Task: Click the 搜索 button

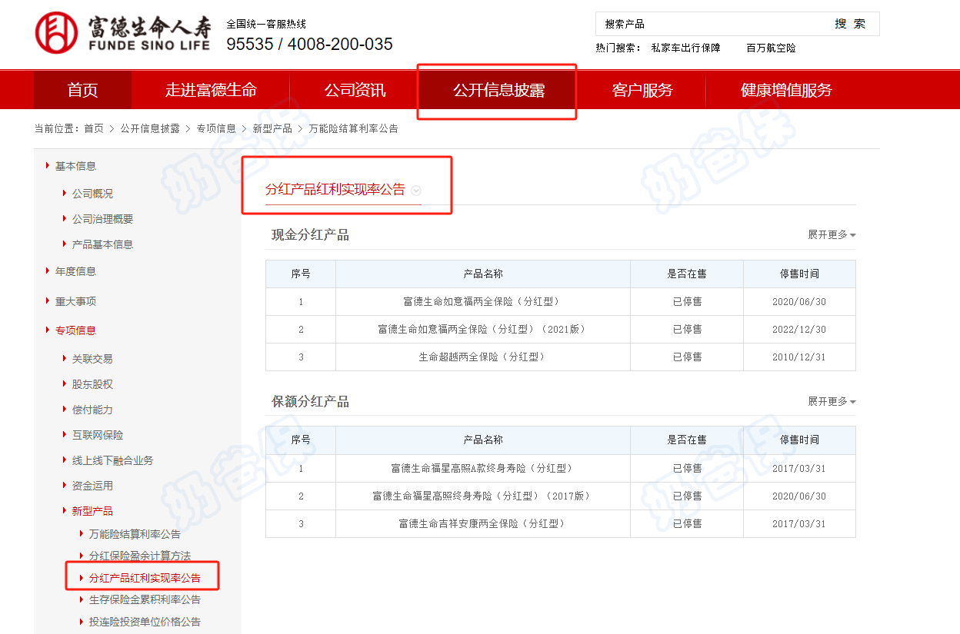Action: 850,24
